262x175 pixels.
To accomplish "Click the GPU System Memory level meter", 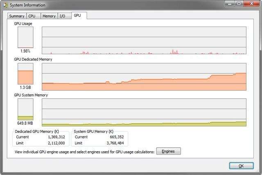I will (25, 109).
